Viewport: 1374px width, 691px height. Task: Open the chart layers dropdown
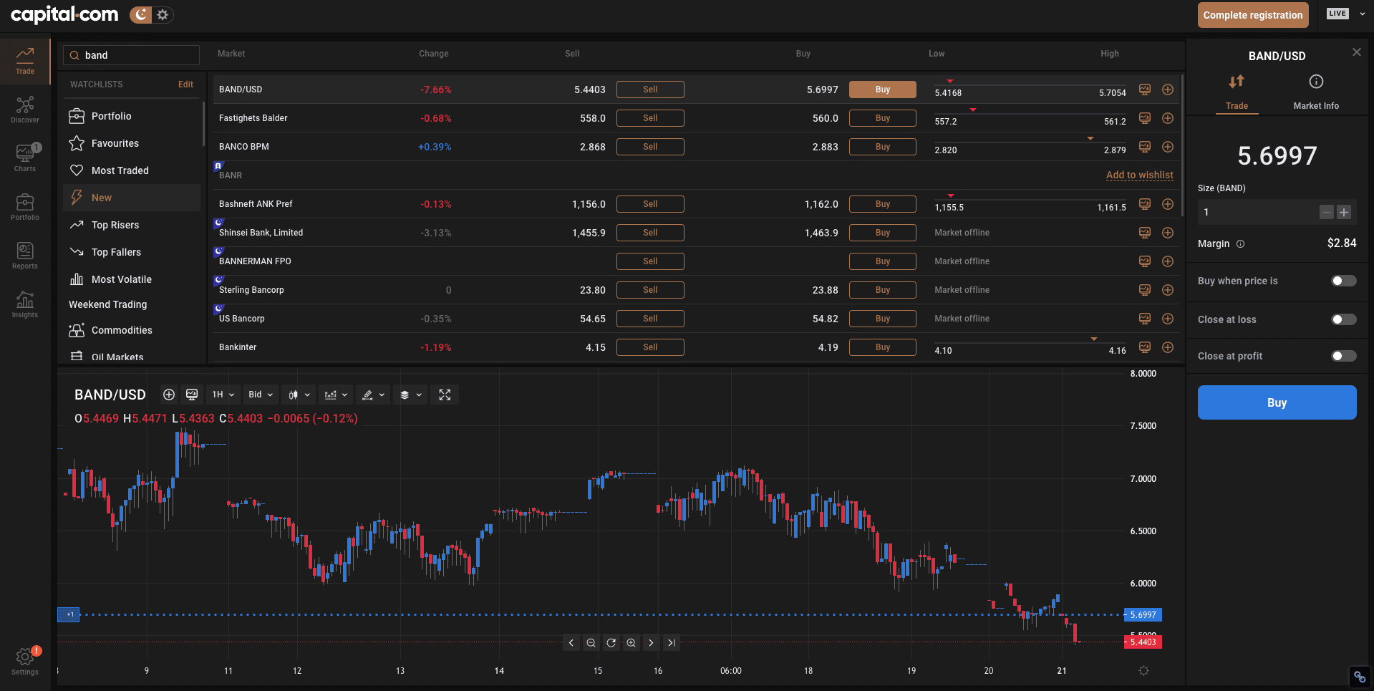point(410,395)
